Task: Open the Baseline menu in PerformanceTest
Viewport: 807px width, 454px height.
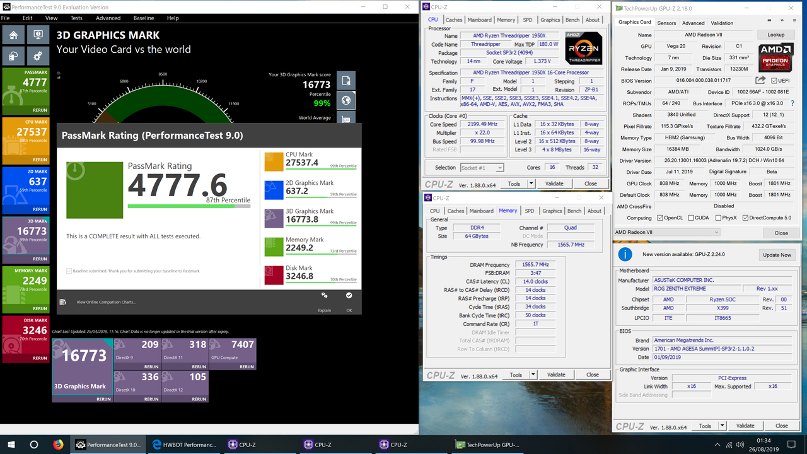Action: pos(144,18)
